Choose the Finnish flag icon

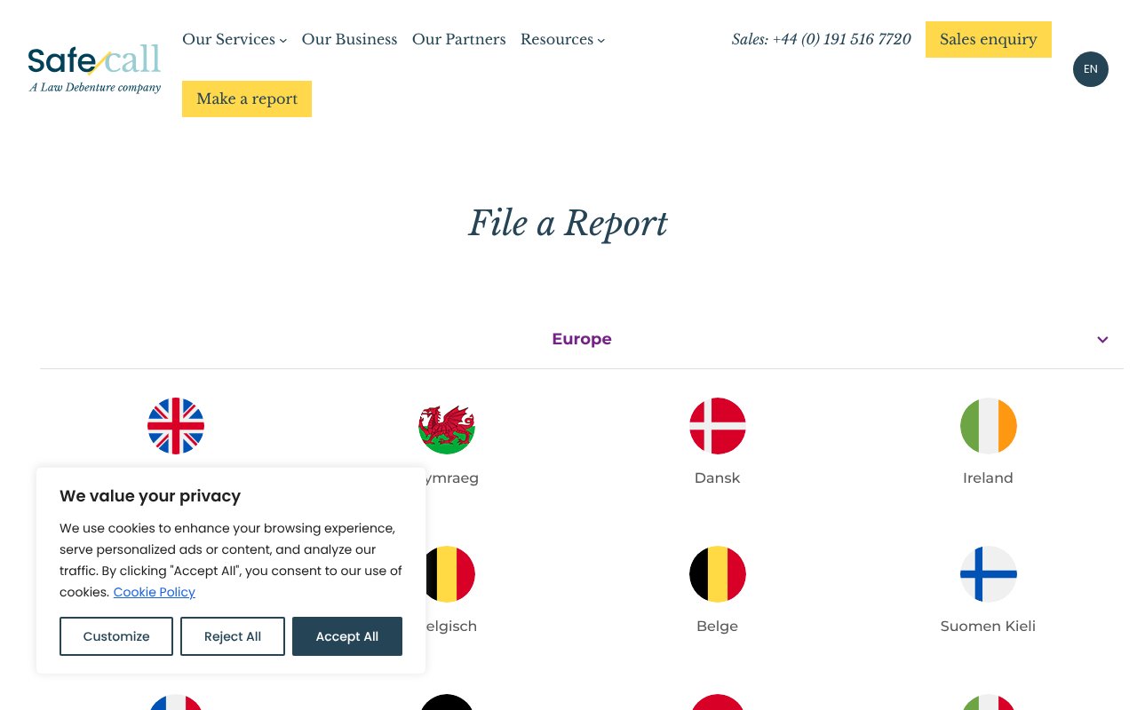click(x=988, y=574)
